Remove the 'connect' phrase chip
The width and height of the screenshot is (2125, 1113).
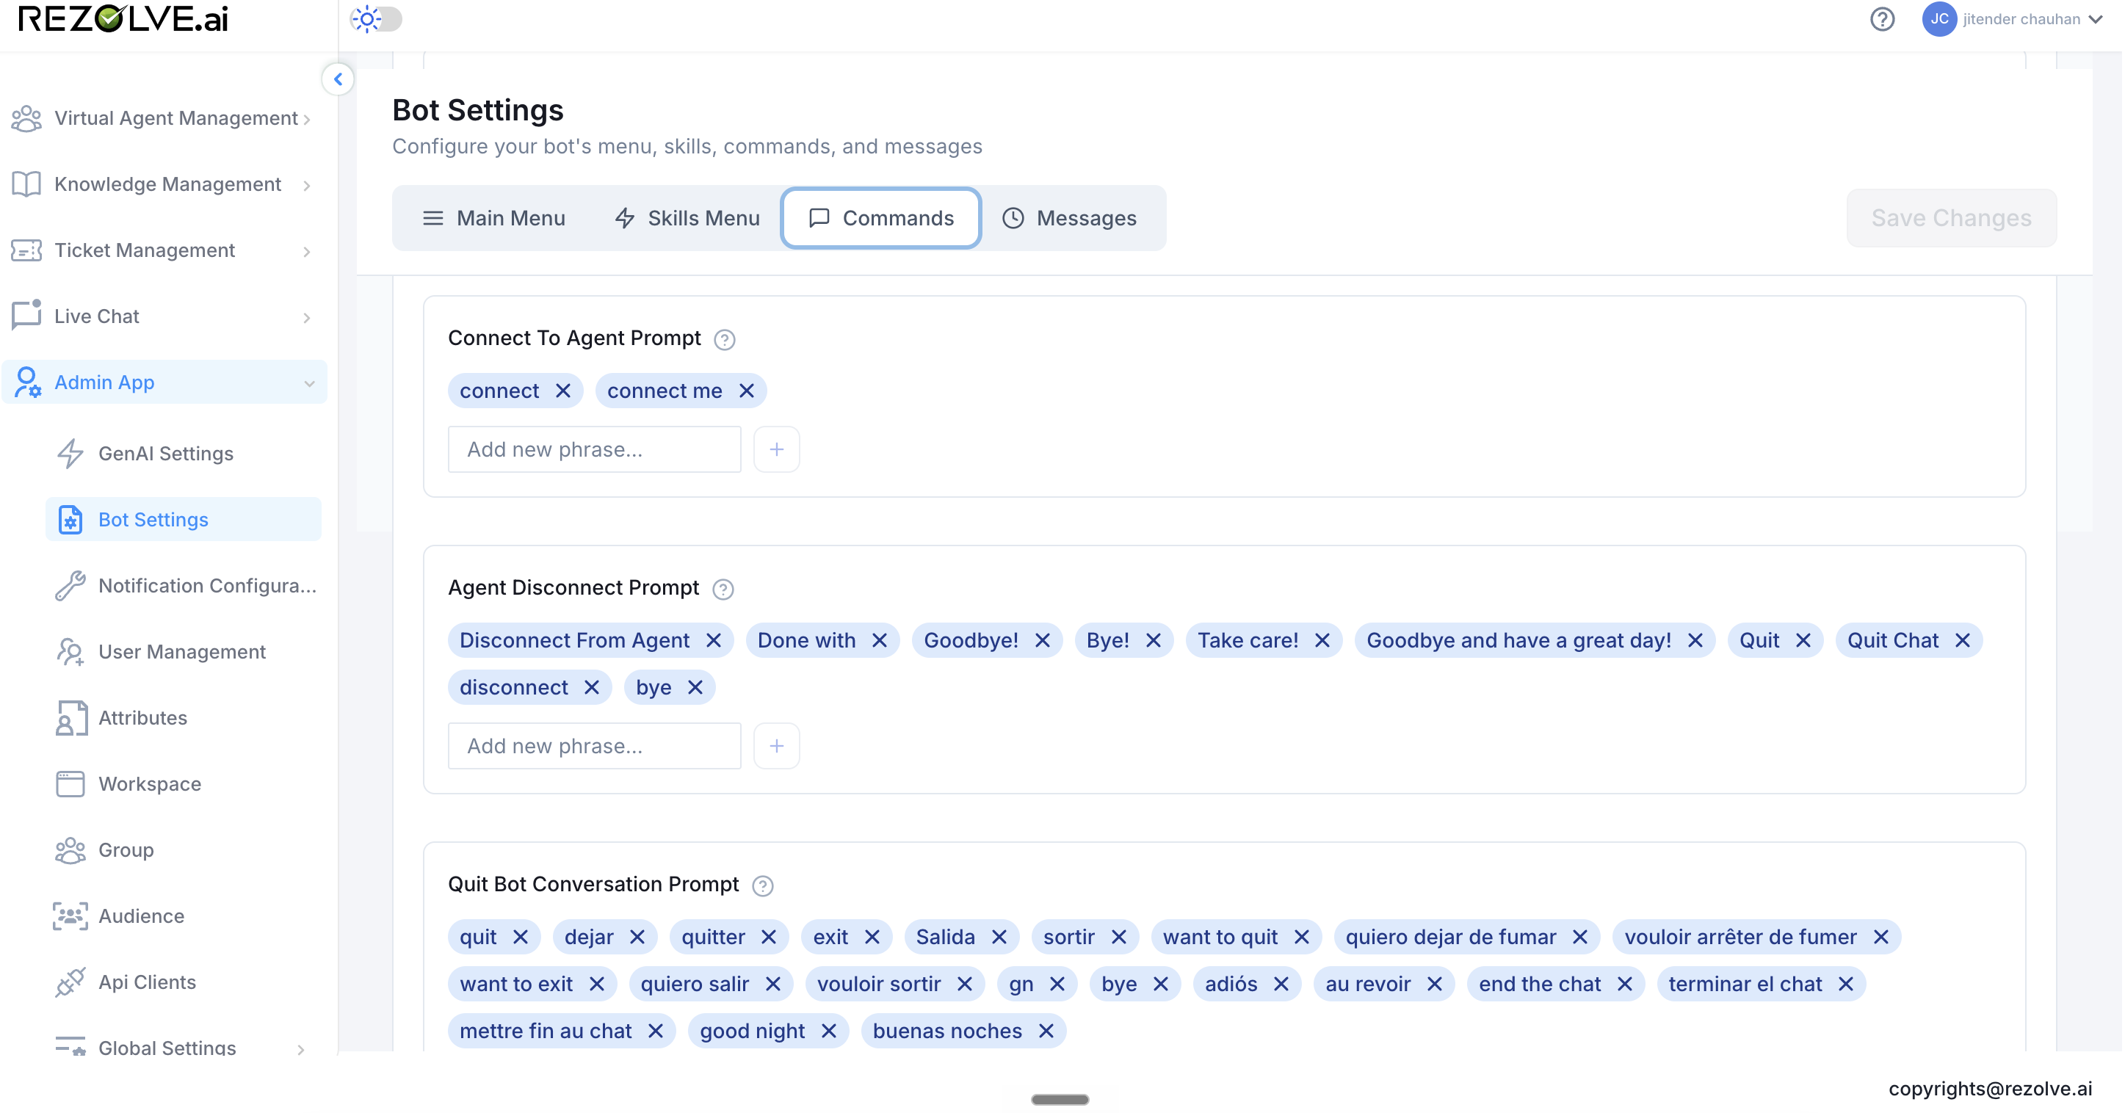[x=563, y=391]
